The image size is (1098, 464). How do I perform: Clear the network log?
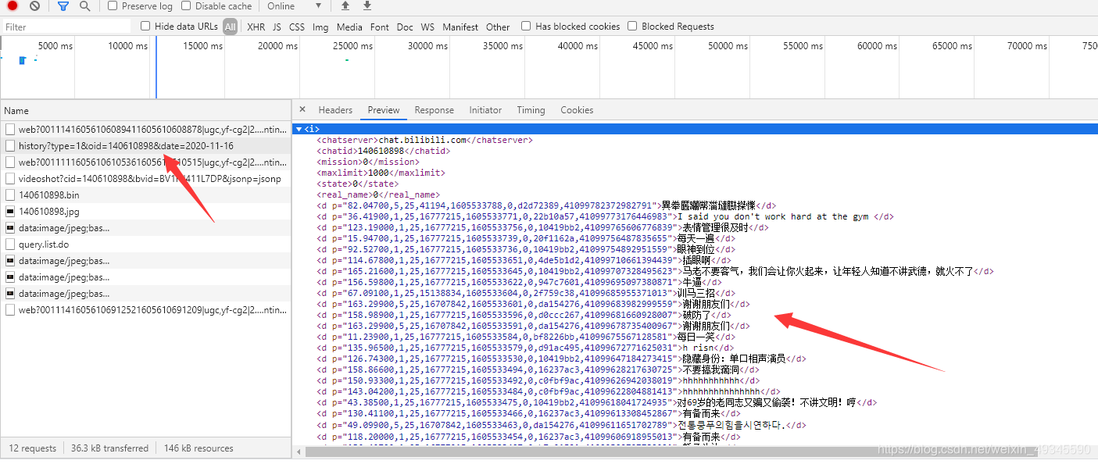[34, 5]
